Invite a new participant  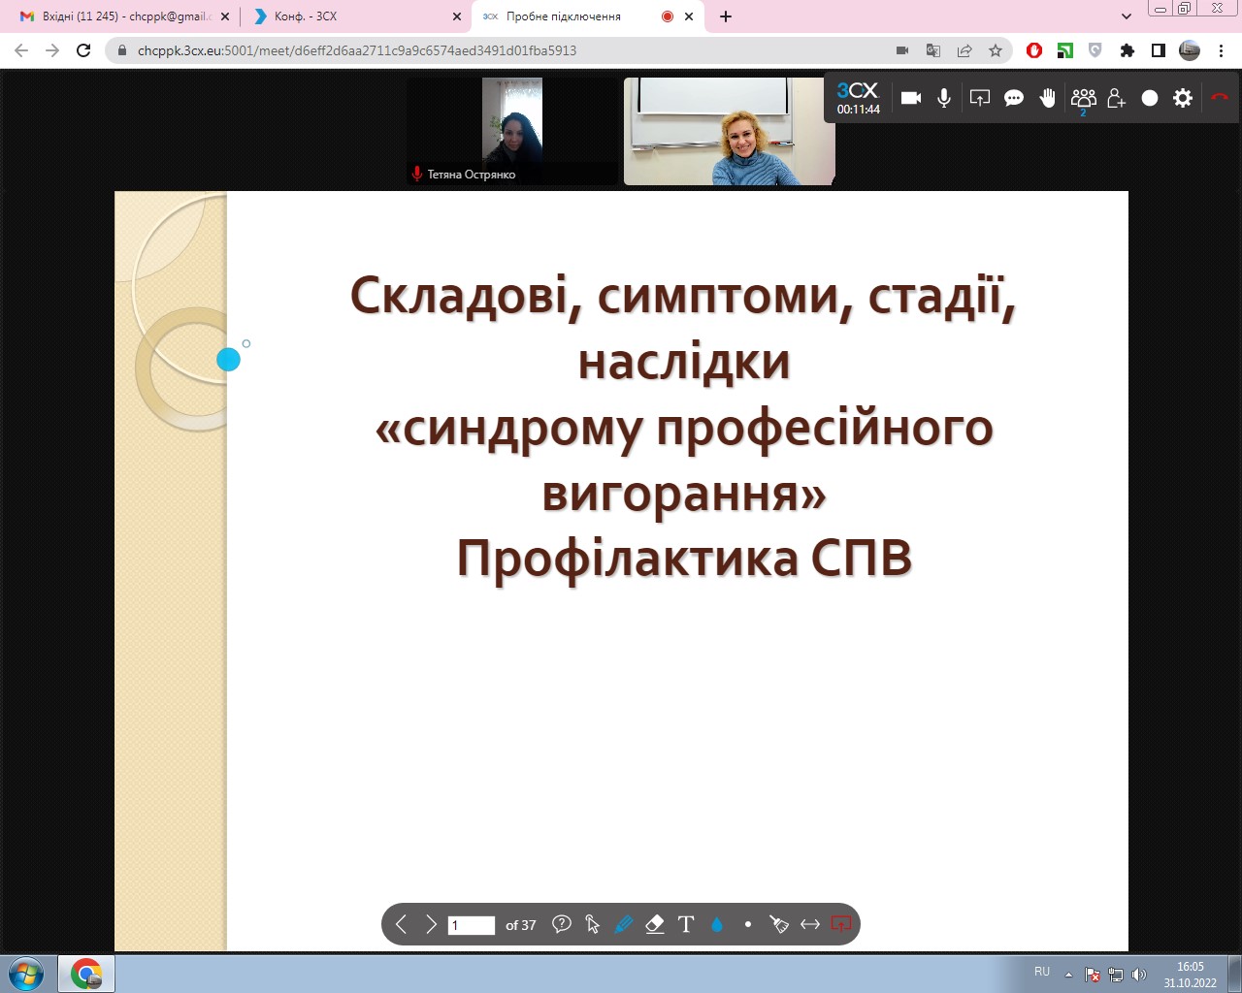(1116, 98)
